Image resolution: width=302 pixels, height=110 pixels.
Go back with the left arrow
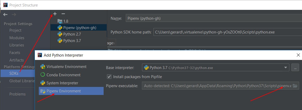point(5,15)
